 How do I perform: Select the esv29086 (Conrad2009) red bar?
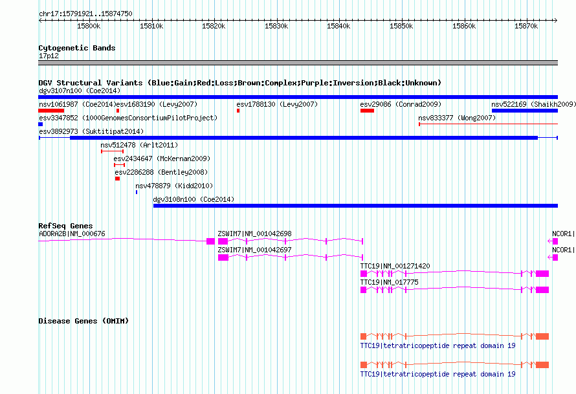pos(367,111)
